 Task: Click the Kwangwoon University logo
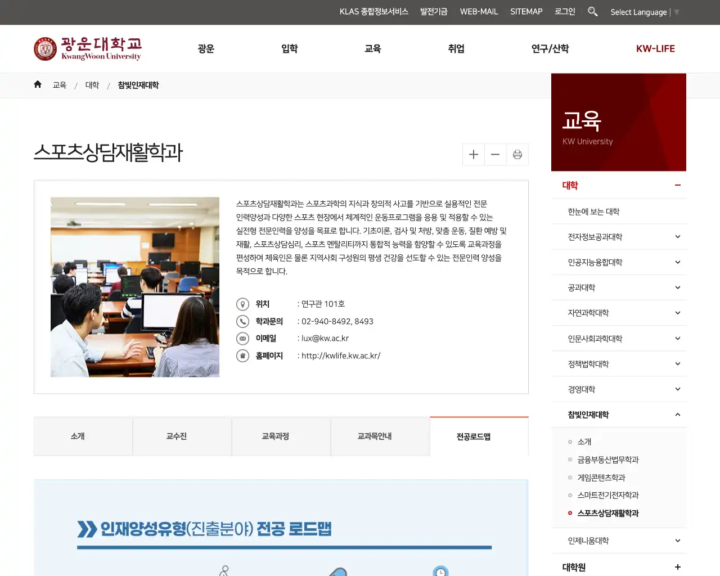88,49
